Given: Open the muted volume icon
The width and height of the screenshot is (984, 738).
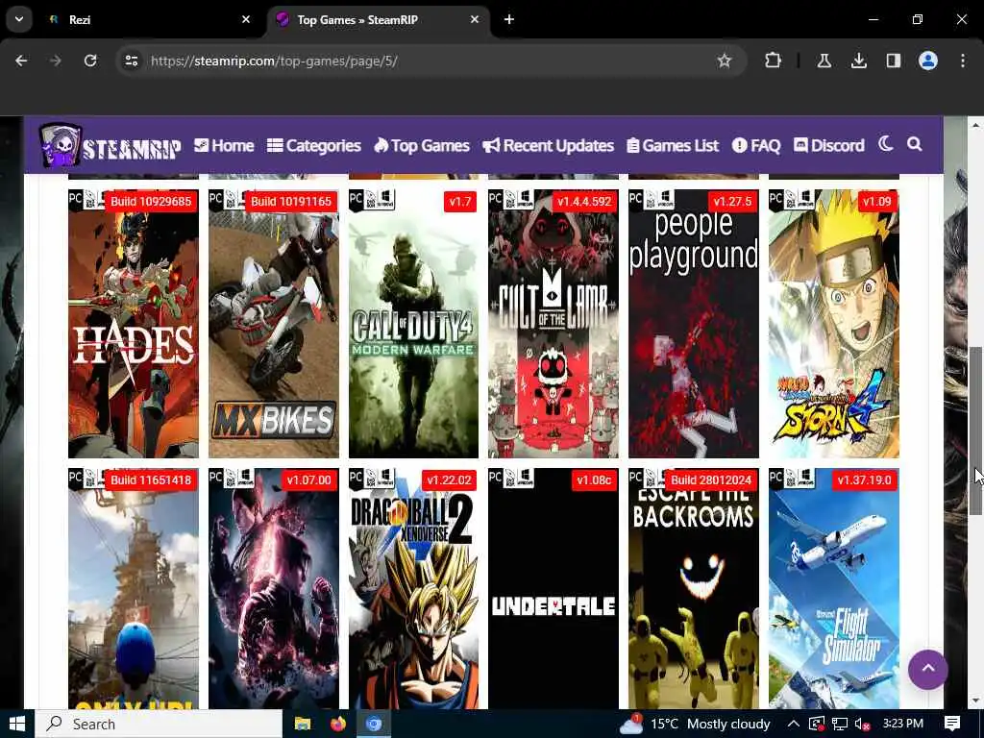Looking at the screenshot, I should [862, 725].
